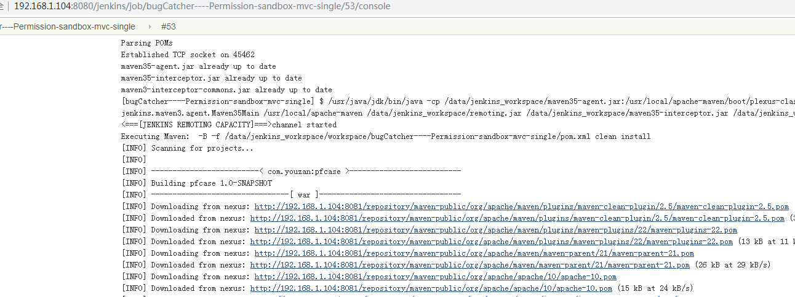
Task: Open Downloaded maven-clean-plugin-2.5.pom link
Action: [x=517, y=218]
